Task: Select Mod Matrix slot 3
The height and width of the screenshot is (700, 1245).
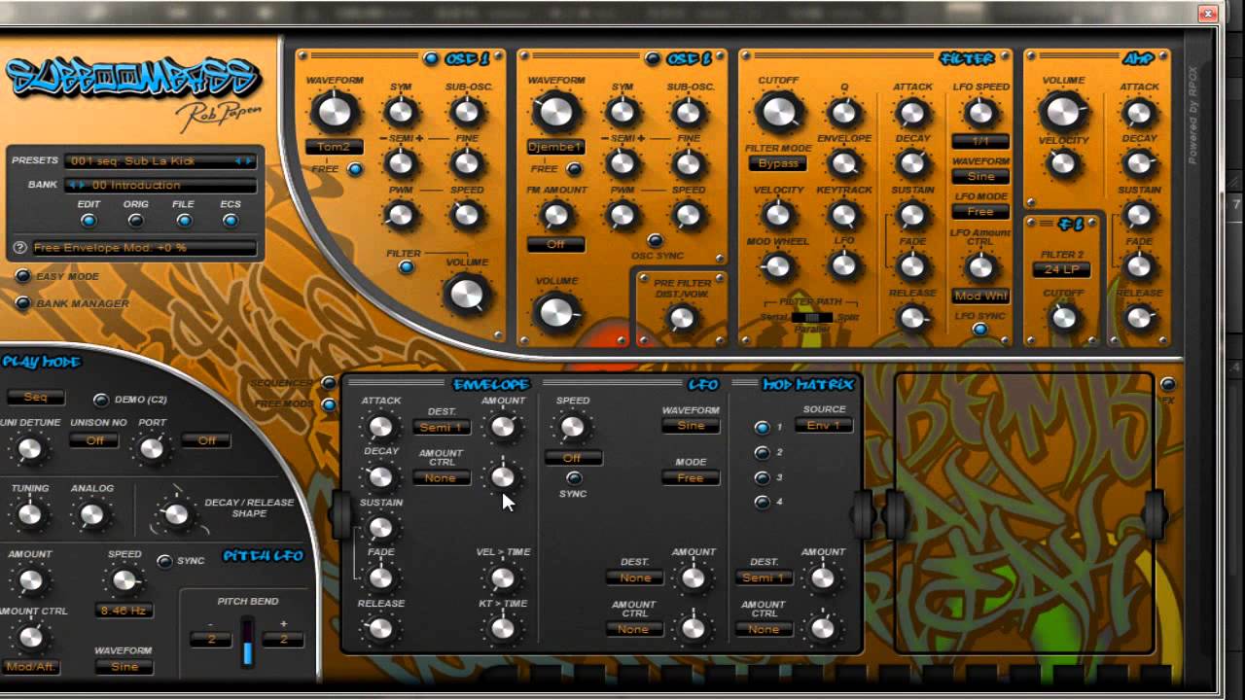Action: click(762, 477)
